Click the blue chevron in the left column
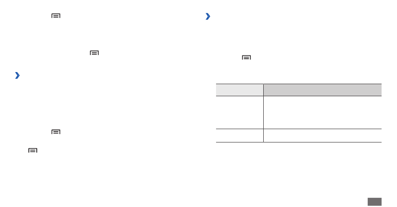The image size is (397, 207). coord(17,75)
